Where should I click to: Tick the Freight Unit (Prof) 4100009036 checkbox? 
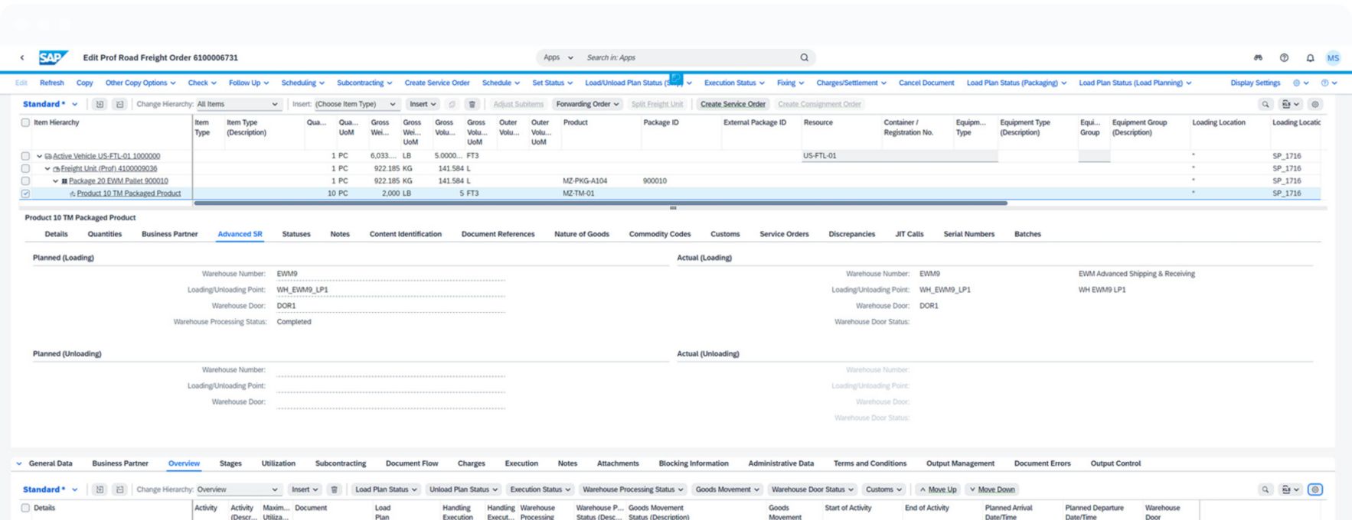(x=25, y=168)
